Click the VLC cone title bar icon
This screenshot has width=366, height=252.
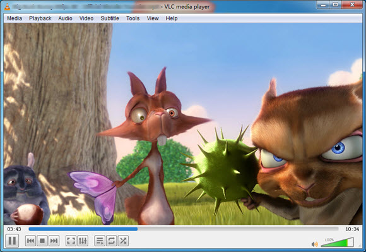(x=7, y=7)
